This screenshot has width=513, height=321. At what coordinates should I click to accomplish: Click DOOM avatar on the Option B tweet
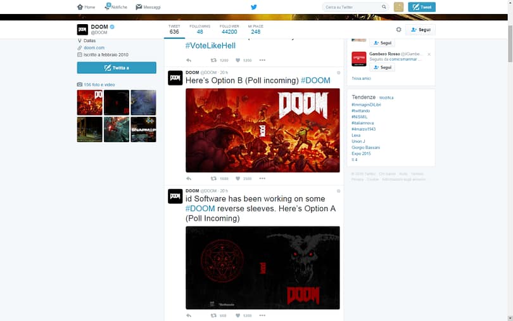175,78
